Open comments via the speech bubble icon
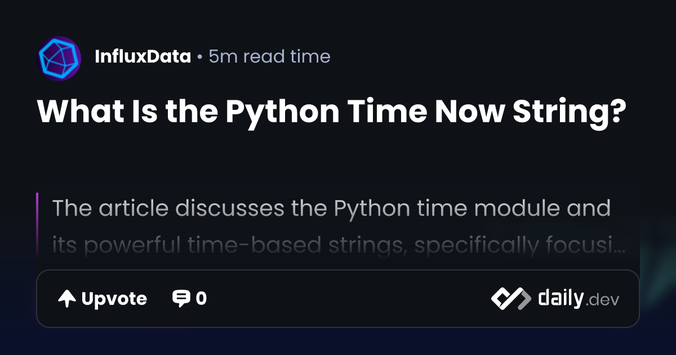Screen dimensions: 676x355 pyautogui.click(x=181, y=299)
